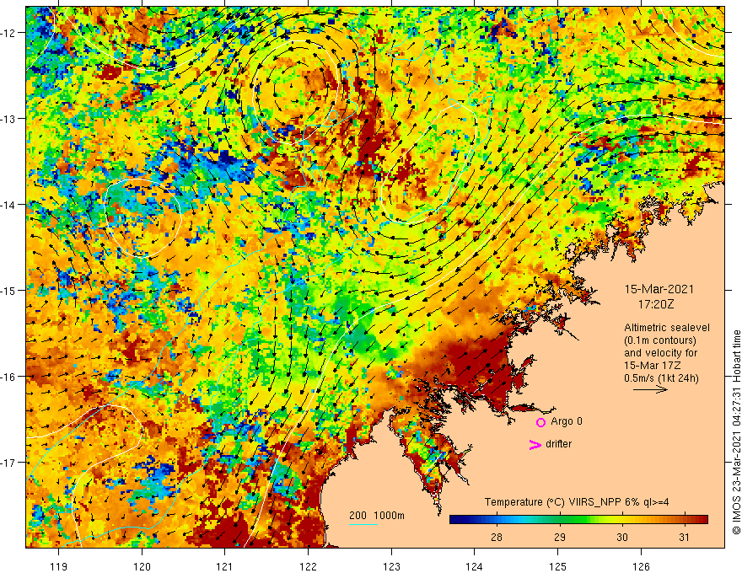742x573 pixels.
Task: Click the colorbar tick label 30
Action: [x=621, y=537]
